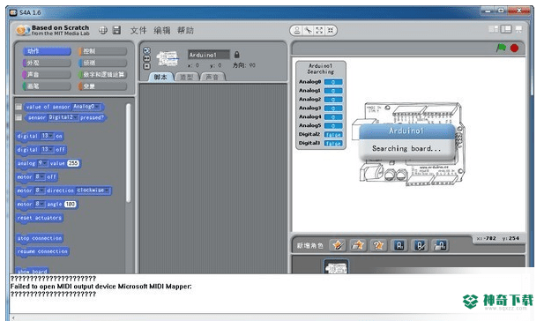544x321 pixels.
Task: Click the Digital2 false readout
Action: (333, 134)
